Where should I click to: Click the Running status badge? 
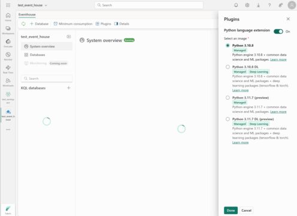click(x=129, y=40)
